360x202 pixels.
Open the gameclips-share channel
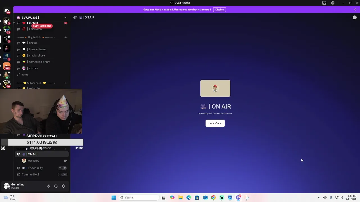(42, 62)
